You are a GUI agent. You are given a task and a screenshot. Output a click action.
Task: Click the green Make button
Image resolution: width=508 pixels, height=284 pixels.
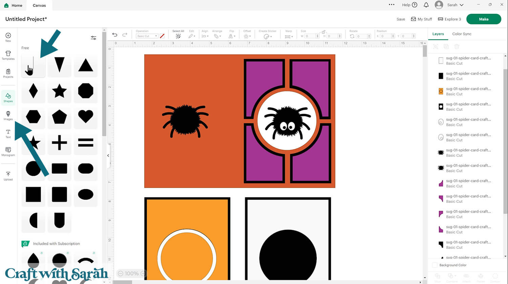484,19
